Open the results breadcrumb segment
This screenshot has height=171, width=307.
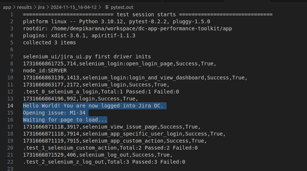[24, 7]
